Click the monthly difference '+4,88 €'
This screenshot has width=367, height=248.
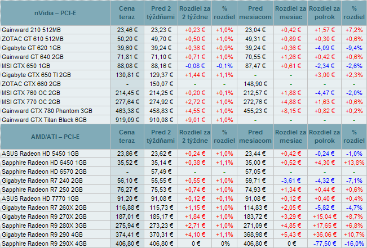[x=291, y=102]
